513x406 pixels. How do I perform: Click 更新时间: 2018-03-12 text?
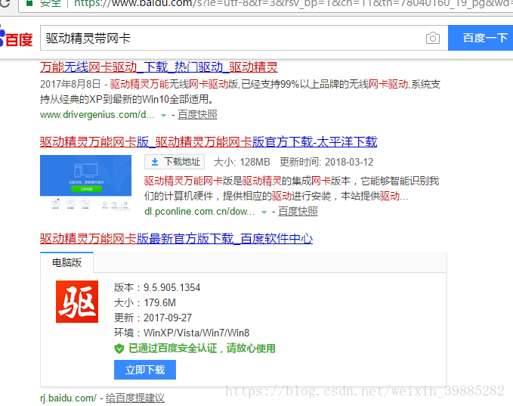pyautogui.click(x=326, y=162)
